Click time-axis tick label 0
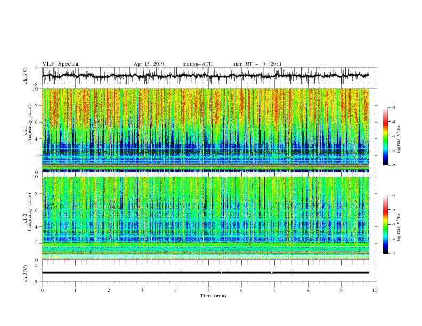This screenshot has height=326, width=422. pyautogui.click(x=42, y=290)
